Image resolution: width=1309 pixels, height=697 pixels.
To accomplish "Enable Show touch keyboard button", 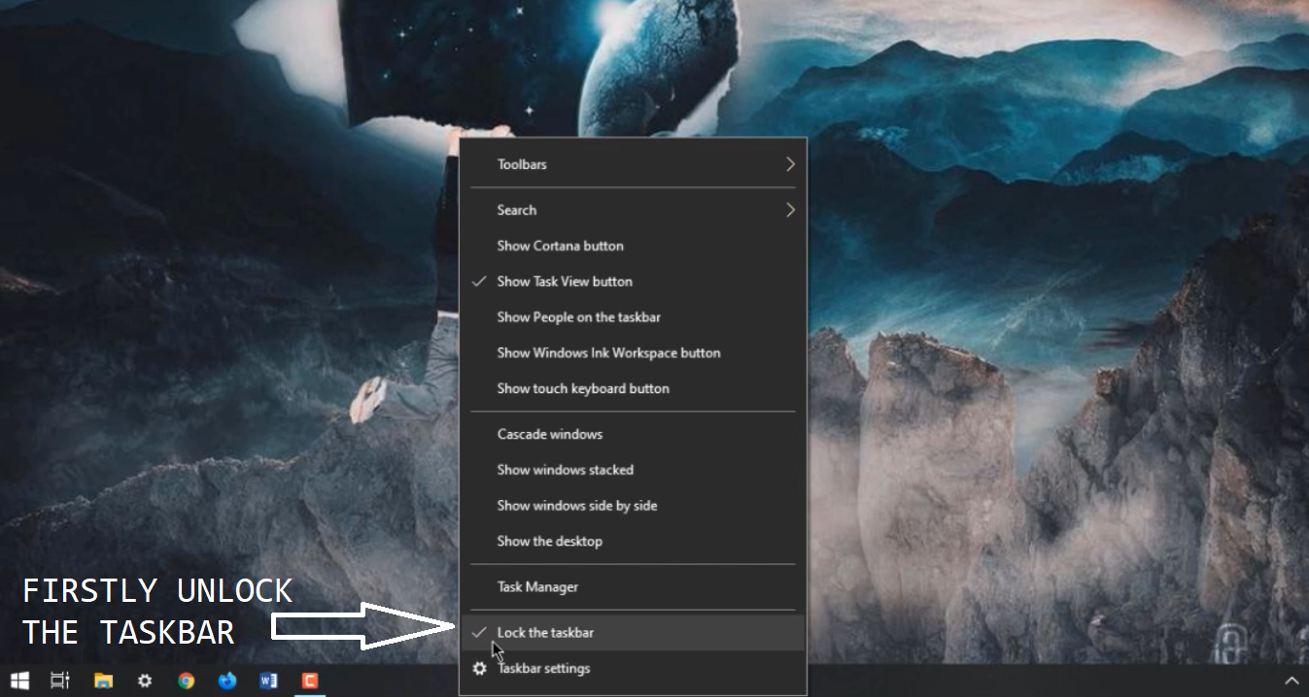I will tap(633, 388).
